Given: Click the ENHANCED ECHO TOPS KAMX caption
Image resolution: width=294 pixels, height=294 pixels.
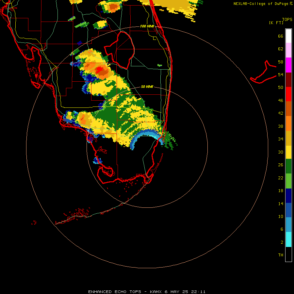Looking at the screenshot, I should tap(147, 292).
